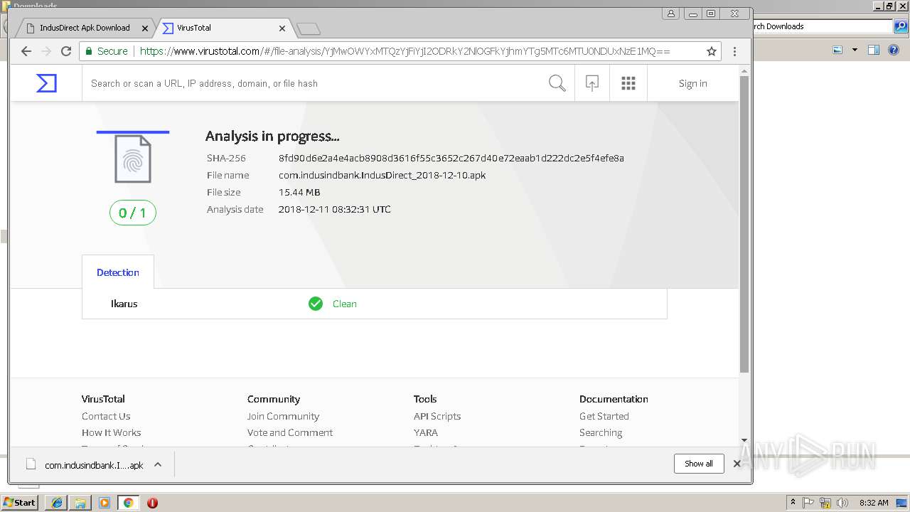Open the Get Started documentation link

point(604,416)
